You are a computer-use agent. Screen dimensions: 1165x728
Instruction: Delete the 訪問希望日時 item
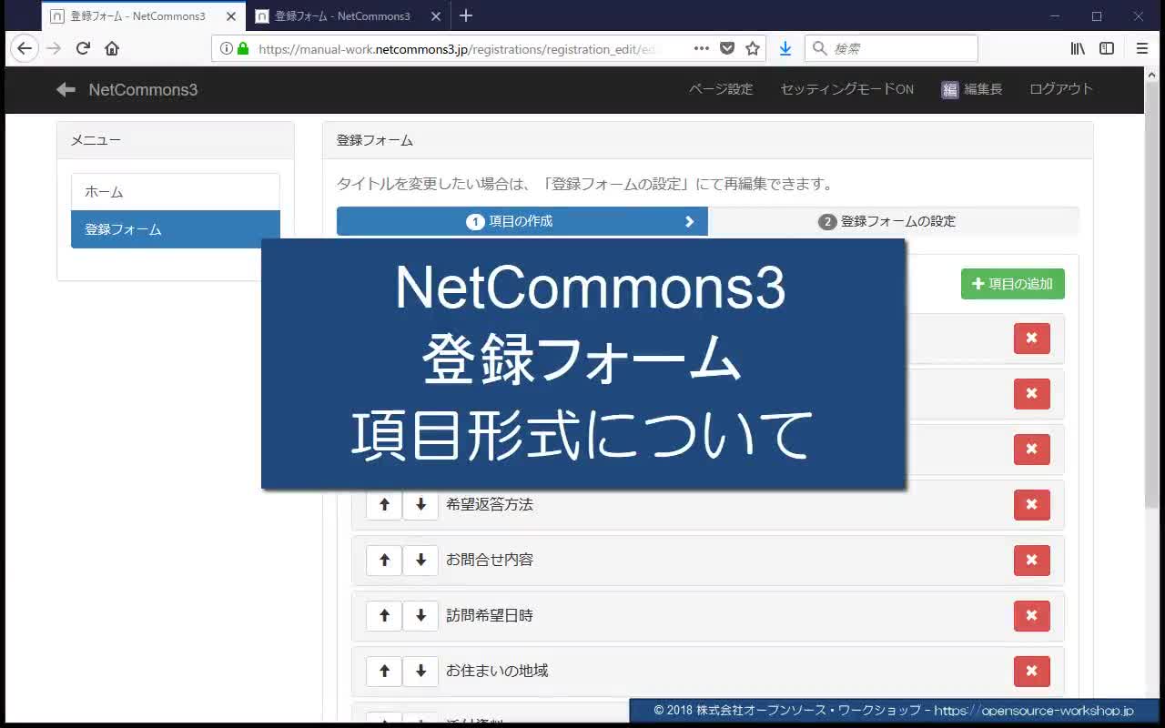click(x=1031, y=616)
